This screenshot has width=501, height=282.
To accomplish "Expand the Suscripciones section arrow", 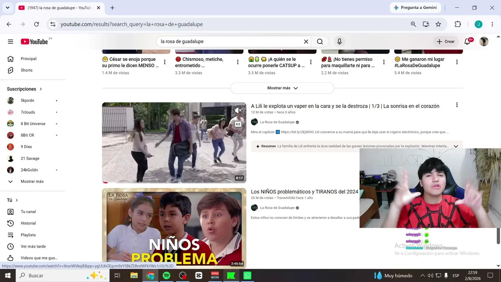I will [x=40, y=89].
